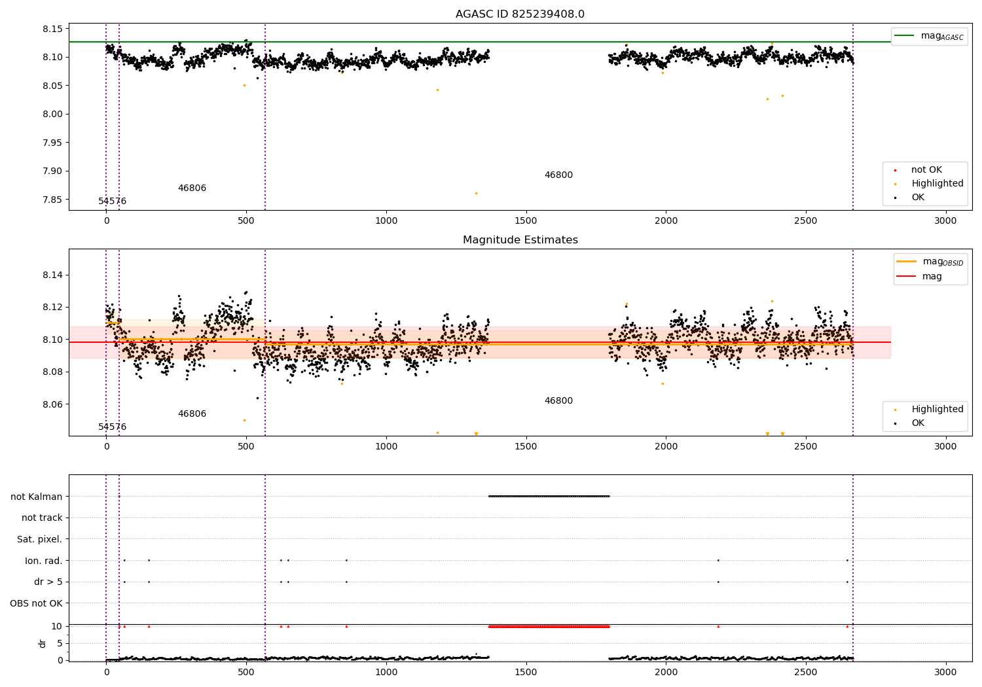Click the 'not track' row label
This screenshot has width=982, height=687.
[42, 518]
